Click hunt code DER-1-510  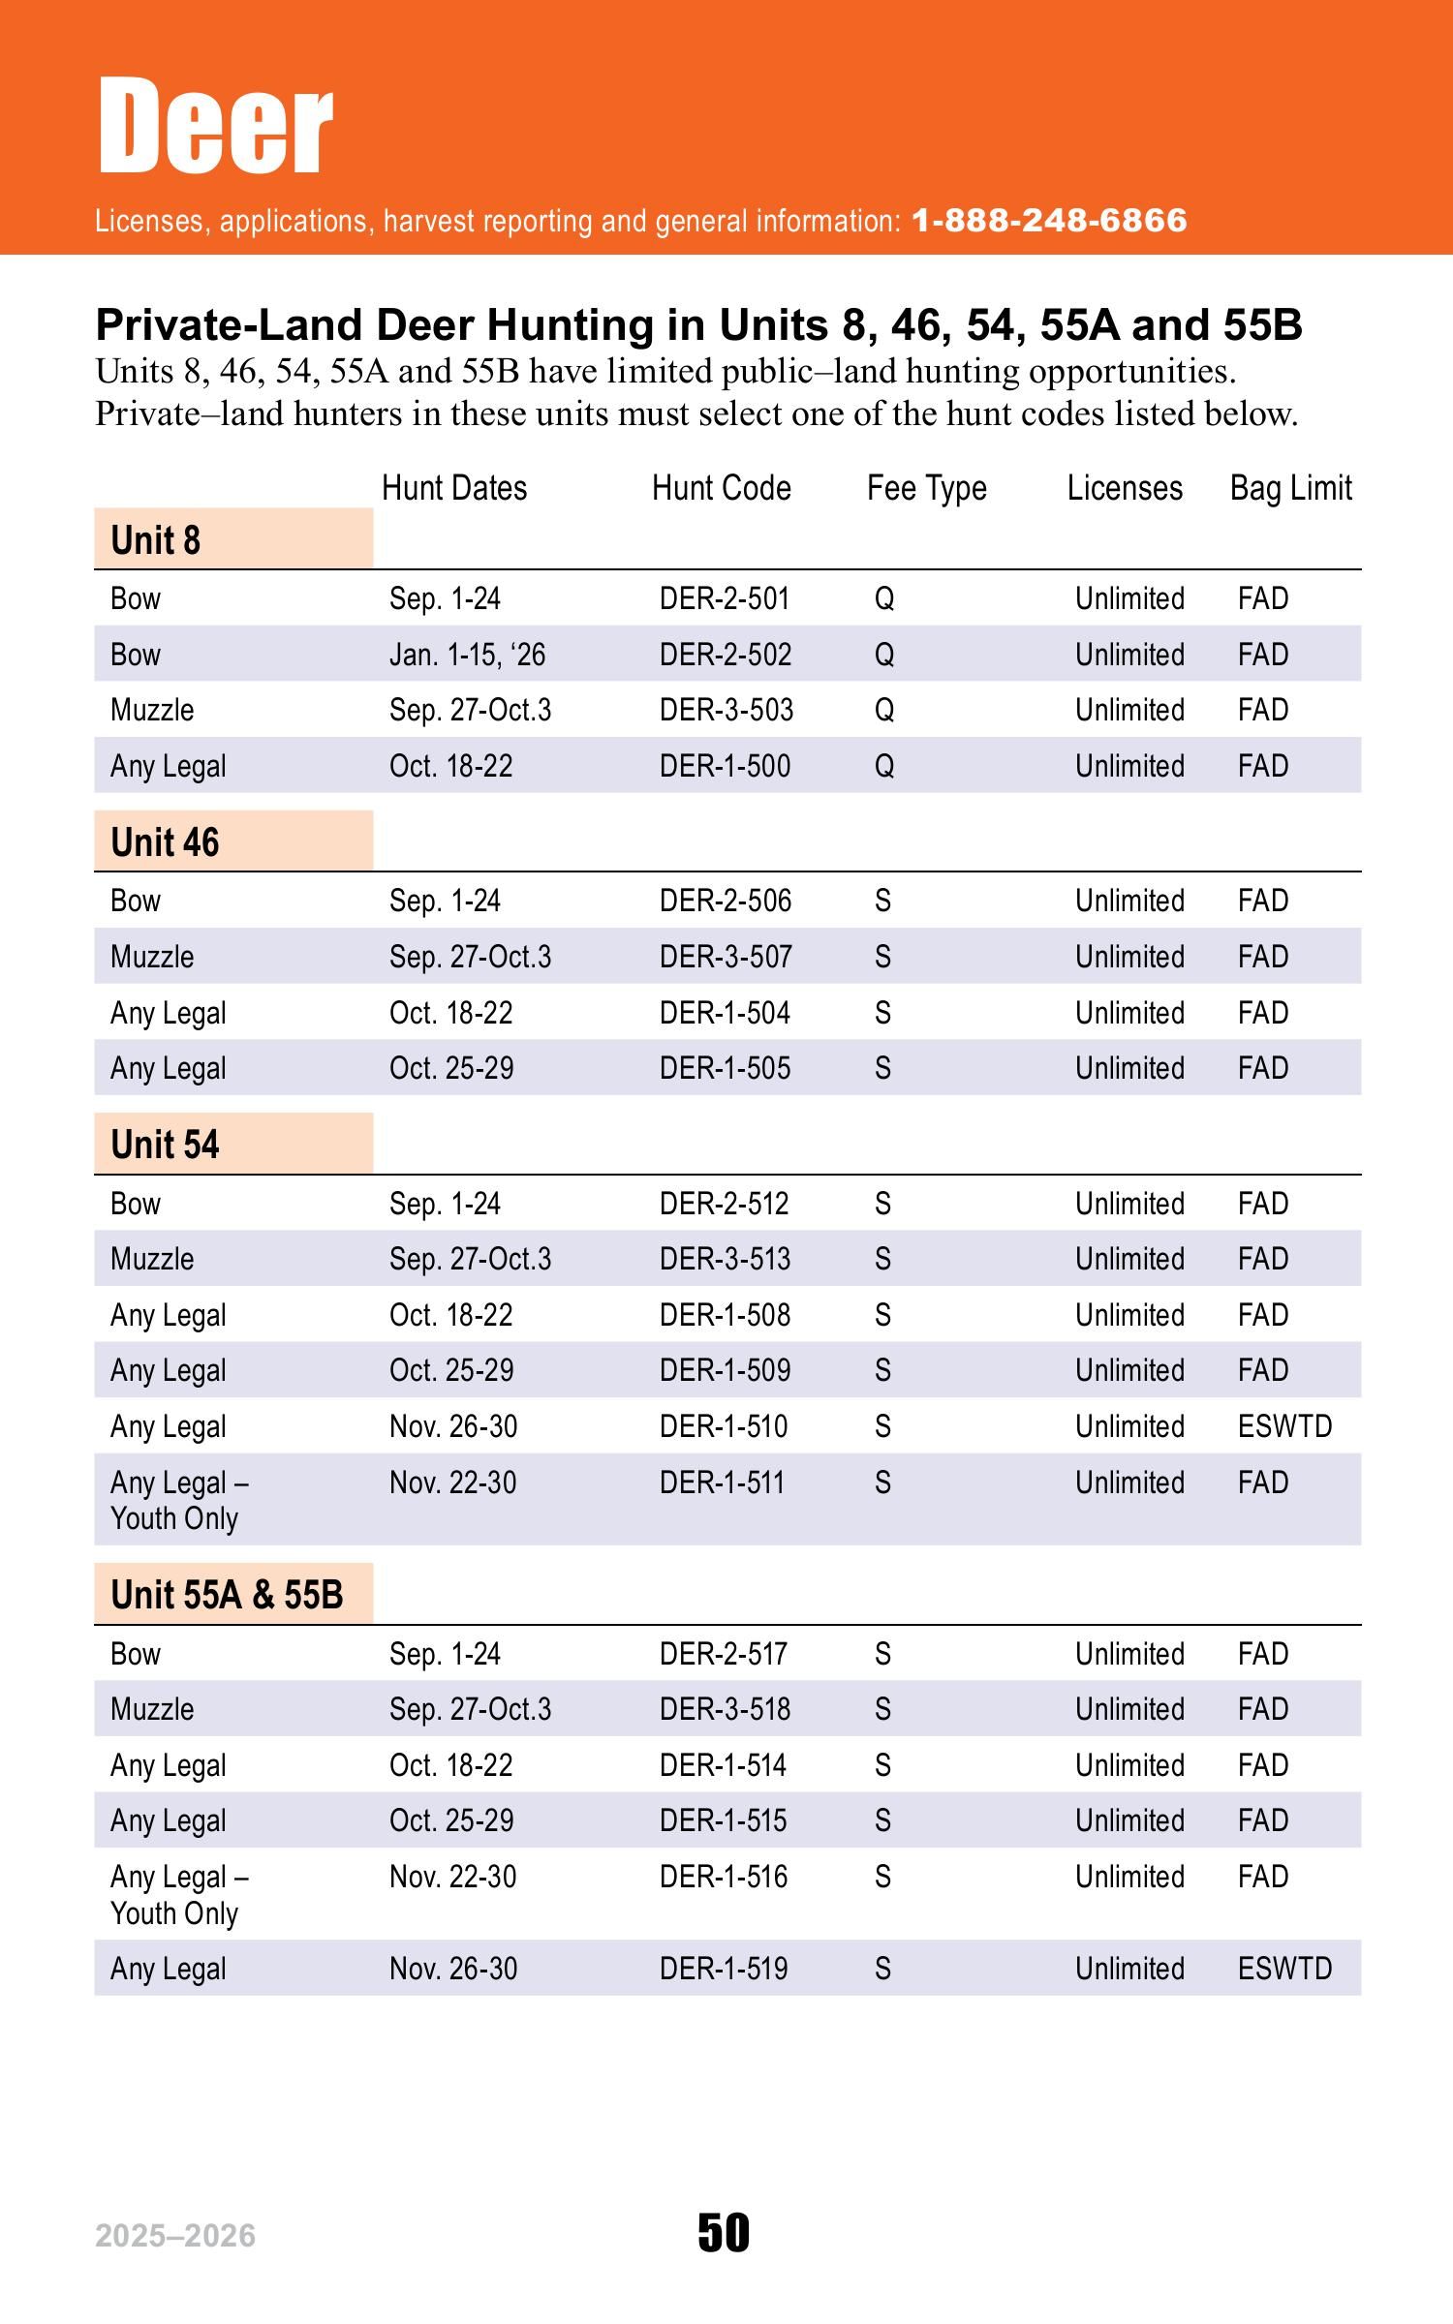(x=724, y=1426)
